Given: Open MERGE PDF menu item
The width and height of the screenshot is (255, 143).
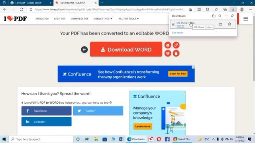Looking at the screenshot, I should tap(42, 19).
